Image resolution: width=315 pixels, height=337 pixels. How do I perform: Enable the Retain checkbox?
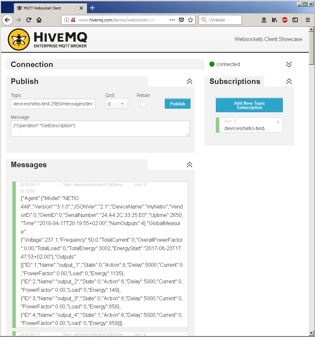point(143,104)
